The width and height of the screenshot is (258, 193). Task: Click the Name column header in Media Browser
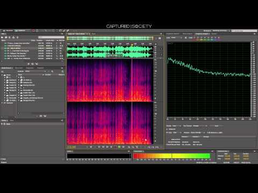coord(20,75)
